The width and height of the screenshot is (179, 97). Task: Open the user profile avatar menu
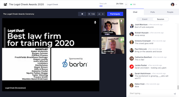(173, 4)
